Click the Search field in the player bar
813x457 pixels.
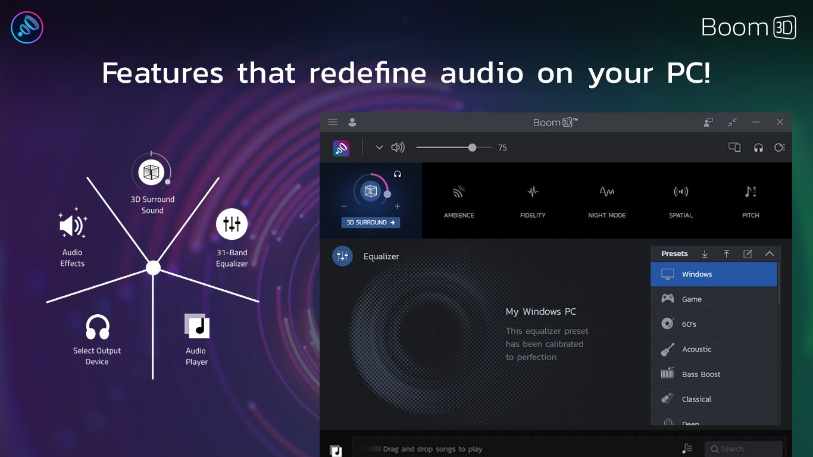click(743, 449)
